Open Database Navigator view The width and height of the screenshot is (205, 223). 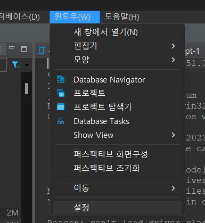coord(117,80)
